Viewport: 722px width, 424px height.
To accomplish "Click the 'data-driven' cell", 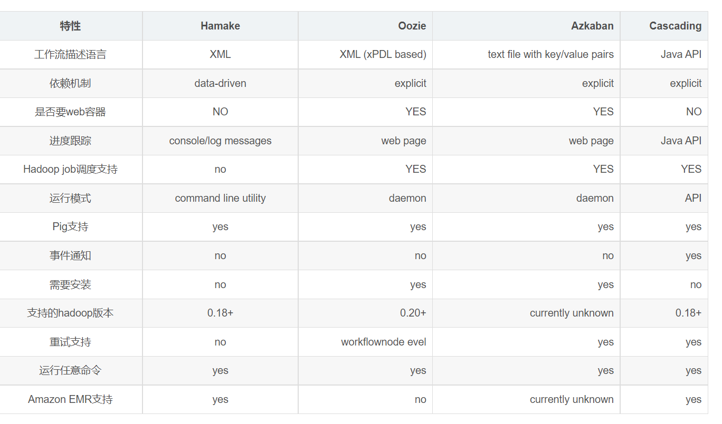I will point(220,83).
